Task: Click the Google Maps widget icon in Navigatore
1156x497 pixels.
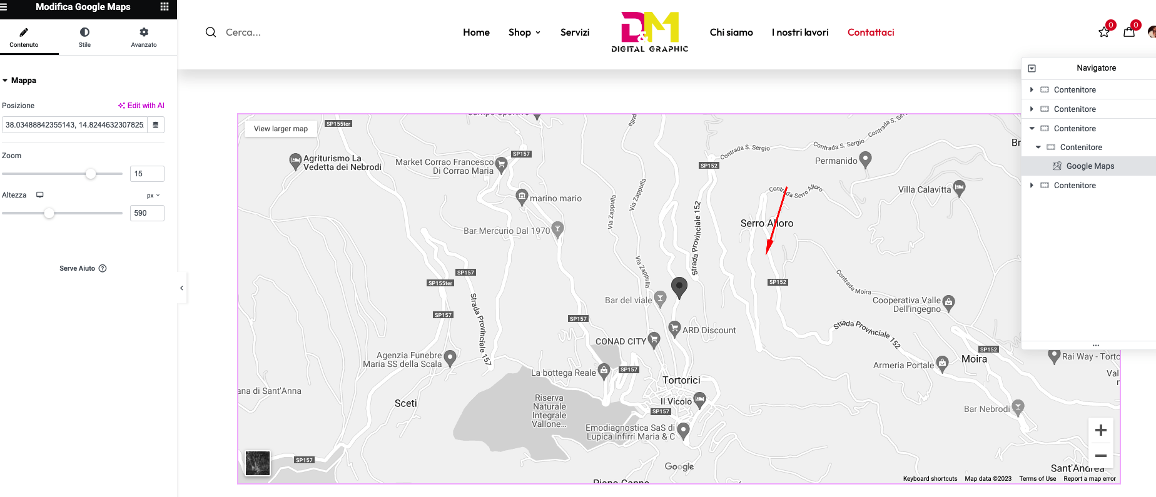Action: tap(1057, 166)
